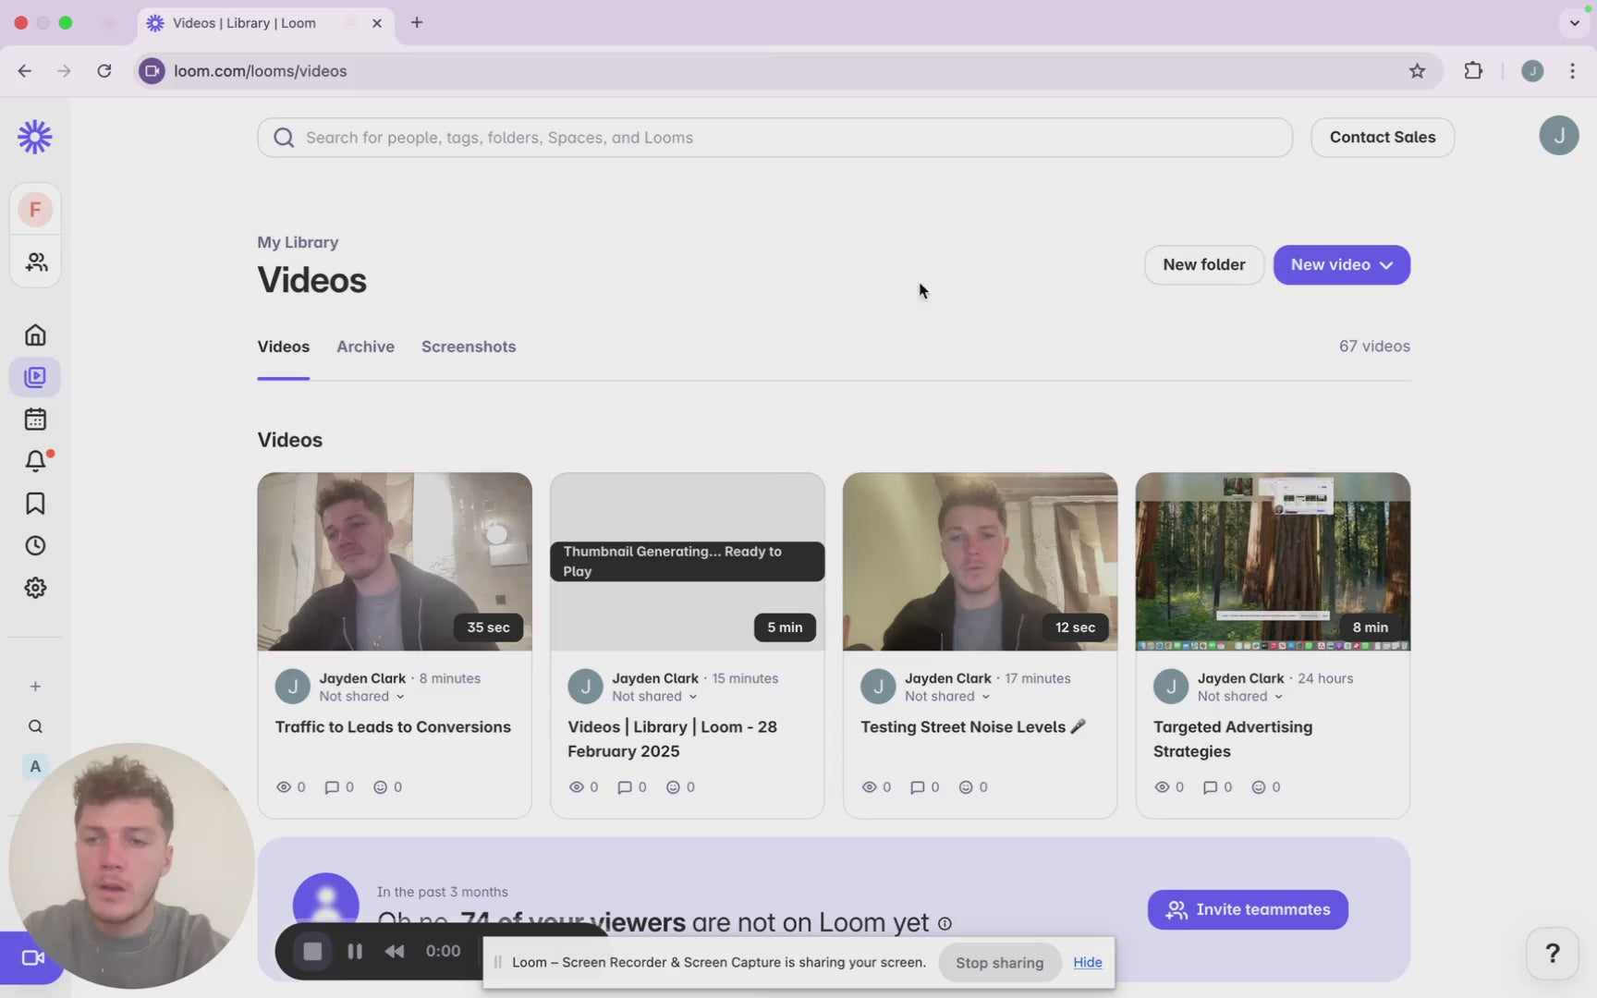Viewport: 1597px width, 998px height.
Task: Switch to the Archive tab
Action: 365,347
